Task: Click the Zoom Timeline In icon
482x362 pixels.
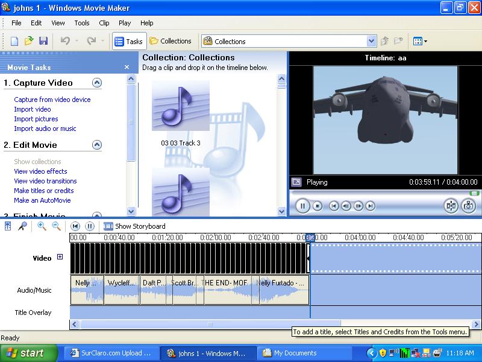Action: click(x=42, y=226)
